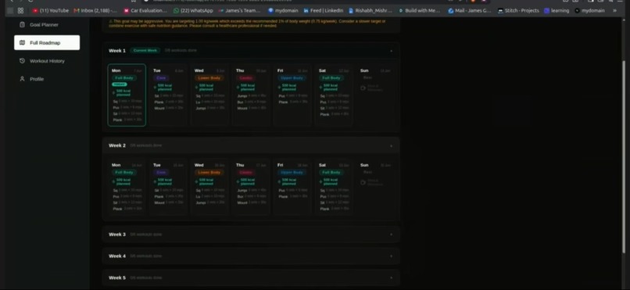The width and height of the screenshot is (630, 290).
Task: Click the Upper Body tag in Week 1 Friday
Action: coord(292,78)
